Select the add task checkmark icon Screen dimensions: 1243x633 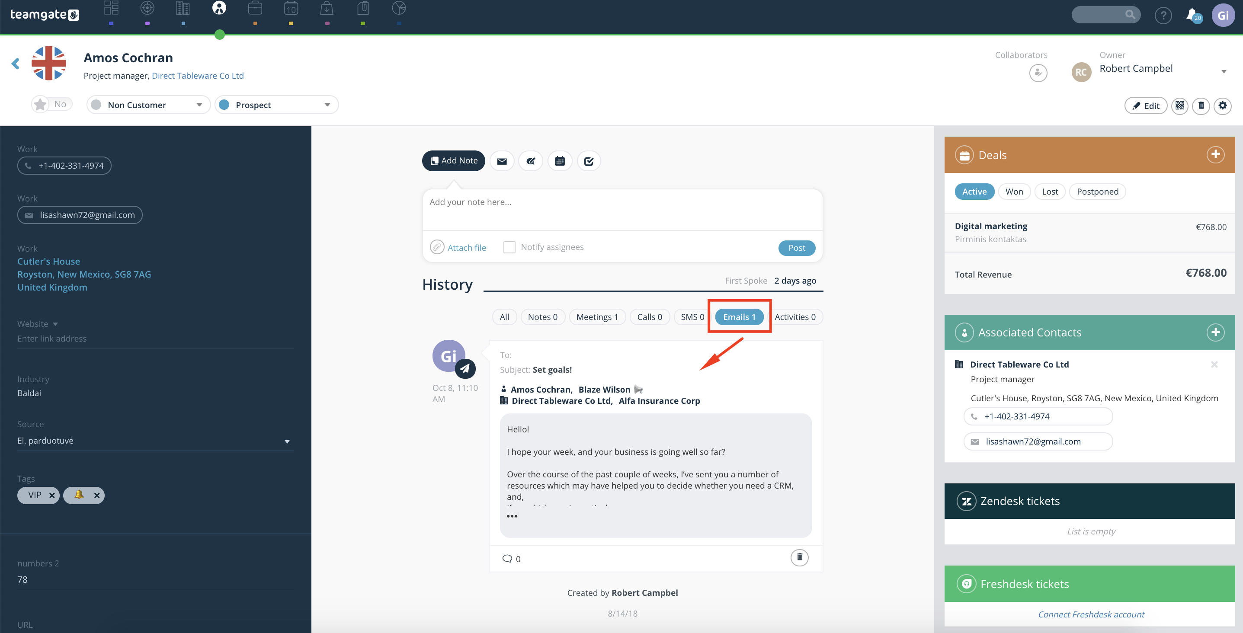(x=589, y=161)
